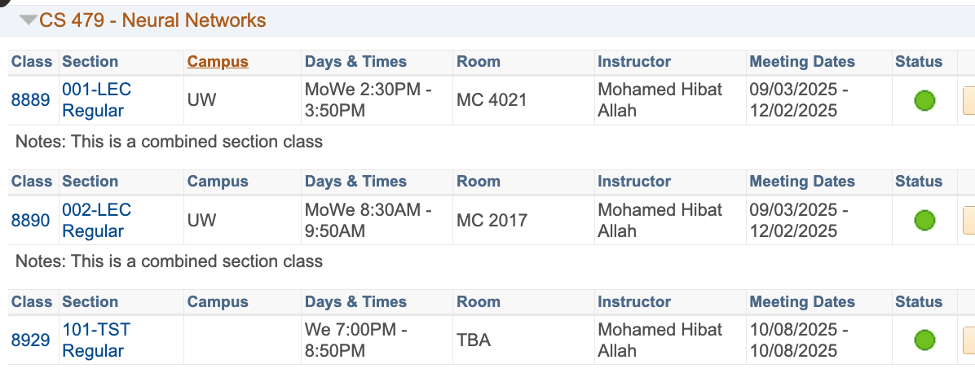Click Status header in first table
Screen dimensions: 975x373
tap(919, 62)
